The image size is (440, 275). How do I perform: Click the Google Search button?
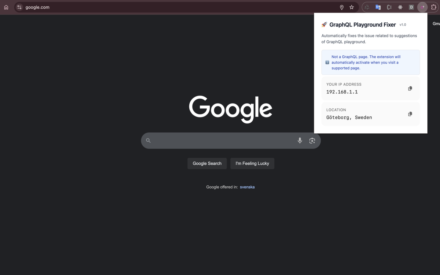coord(207,163)
